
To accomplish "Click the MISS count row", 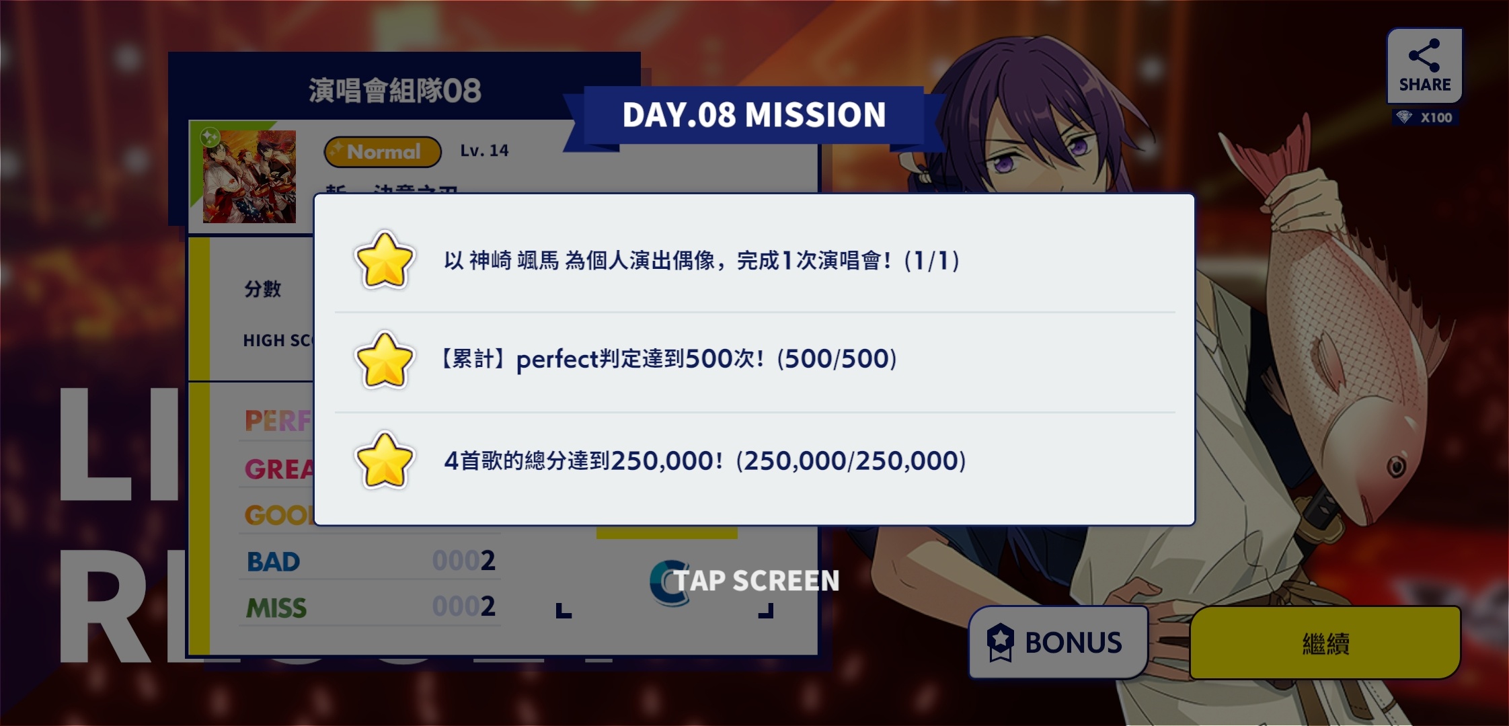I will click(x=370, y=607).
